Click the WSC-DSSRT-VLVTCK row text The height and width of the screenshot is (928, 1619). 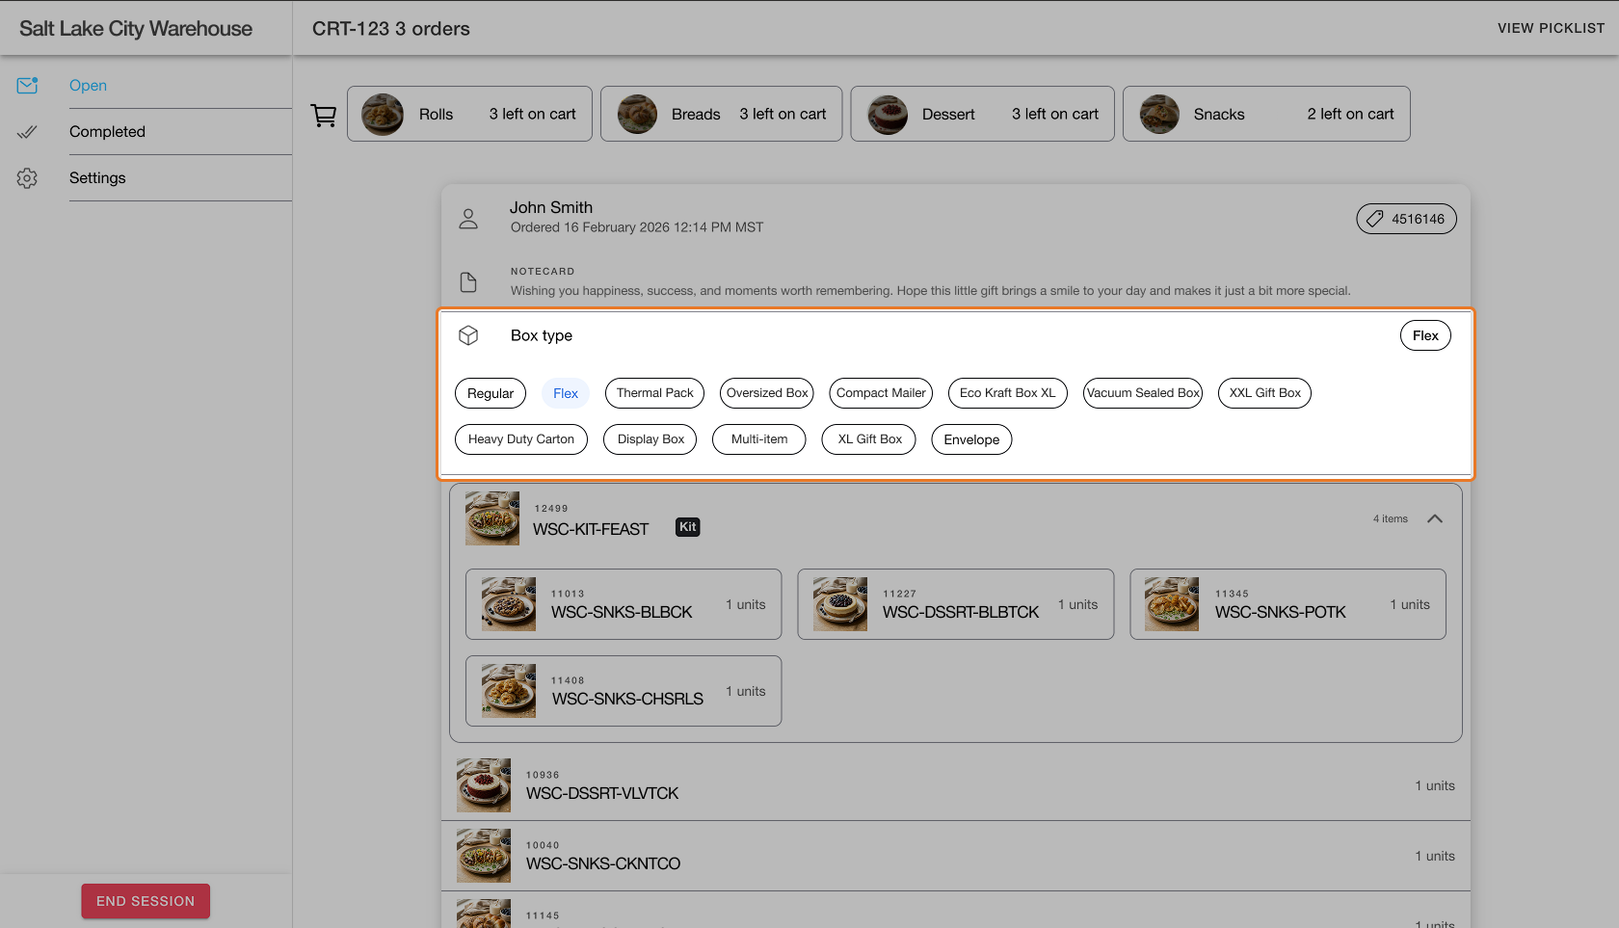602,793
